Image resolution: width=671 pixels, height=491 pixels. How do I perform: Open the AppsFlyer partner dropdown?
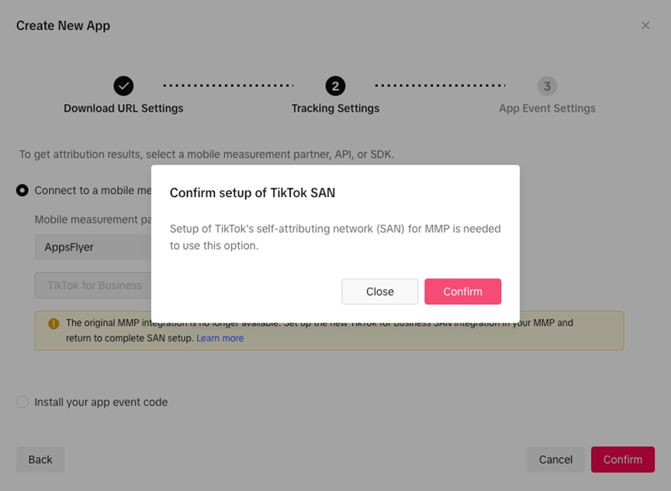(93, 247)
